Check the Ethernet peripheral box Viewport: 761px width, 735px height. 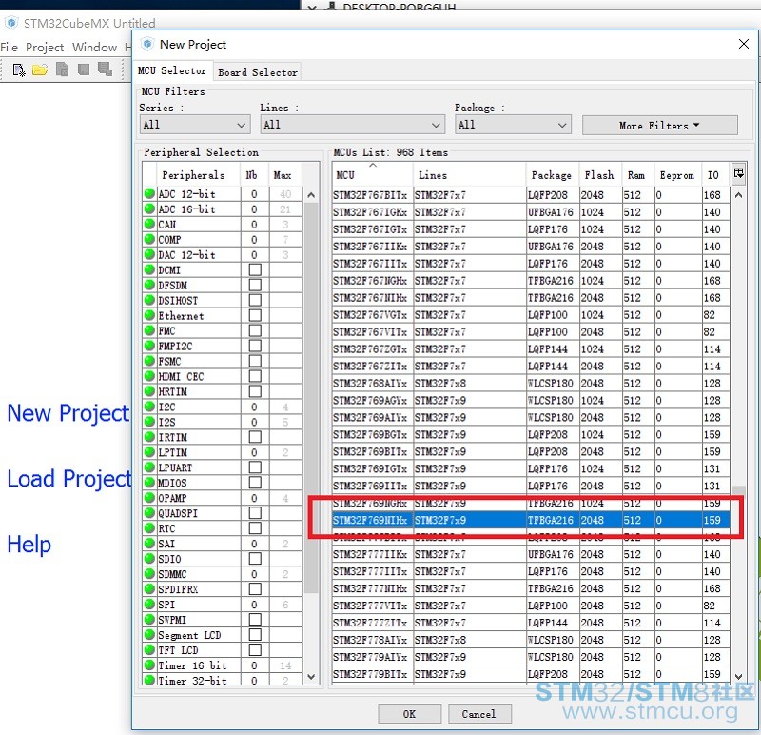(x=255, y=315)
